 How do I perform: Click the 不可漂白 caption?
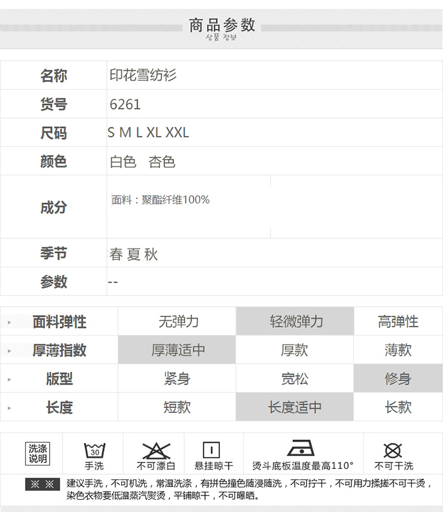(157, 466)
